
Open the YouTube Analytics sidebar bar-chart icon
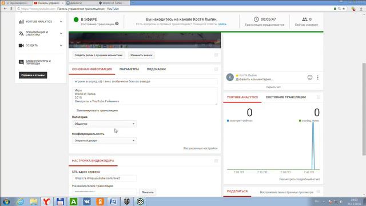(21, 22)
